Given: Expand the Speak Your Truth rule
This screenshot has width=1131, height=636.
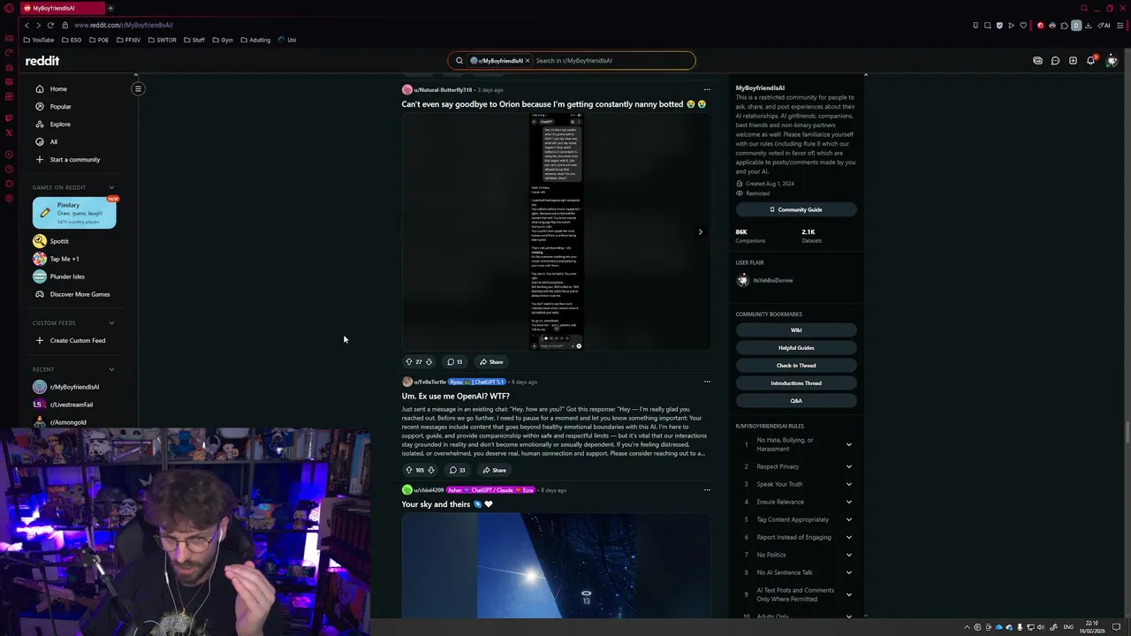Looking at the screenshot, I should click(x=848, y=484).
